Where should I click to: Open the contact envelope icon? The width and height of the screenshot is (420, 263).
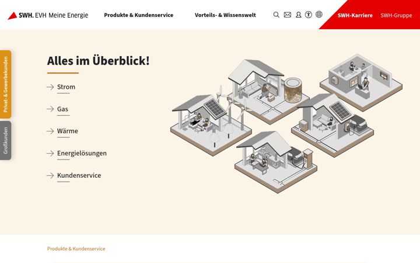tap(288, 15)
